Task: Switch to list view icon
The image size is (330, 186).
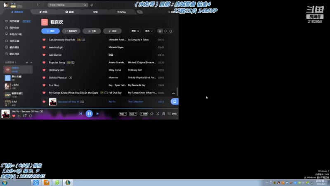Action: (x=160, y=31)
